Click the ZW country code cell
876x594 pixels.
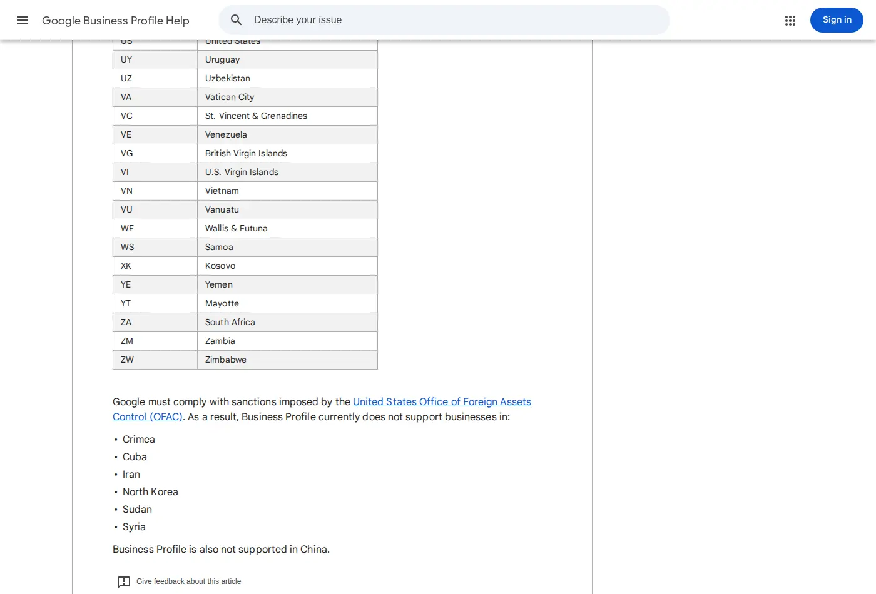coord(155,360)
